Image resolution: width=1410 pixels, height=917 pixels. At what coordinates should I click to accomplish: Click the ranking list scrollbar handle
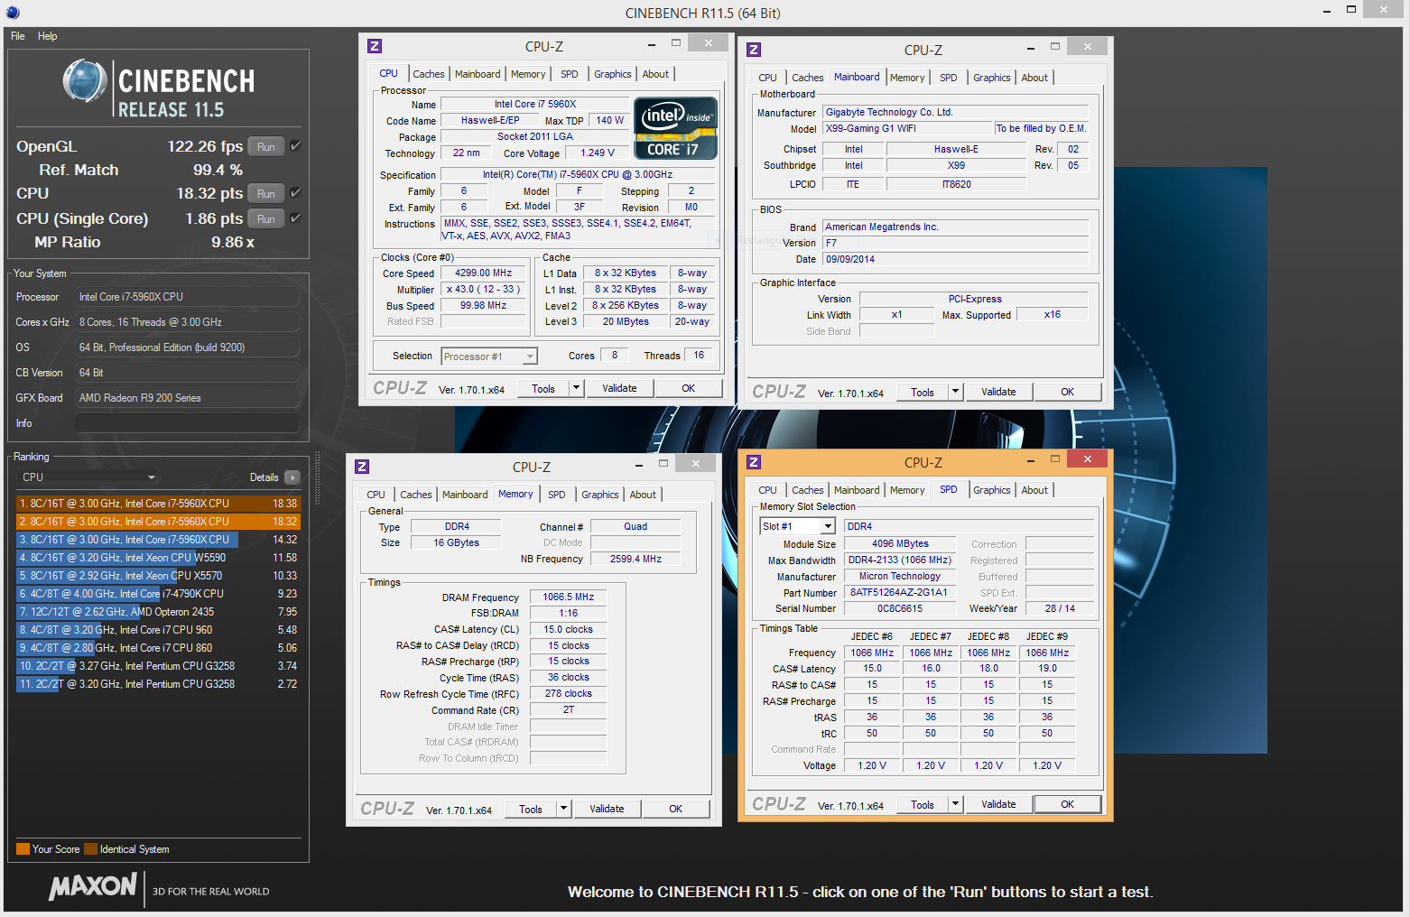click(317, 478)
